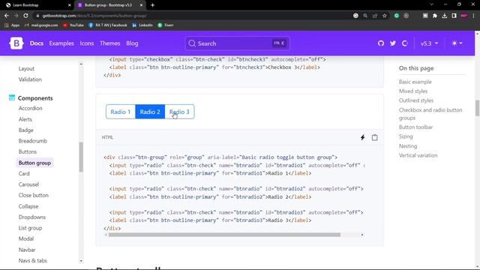Open the Blog nav item
This screenshot has width=480, height=270.
point(132,43)
